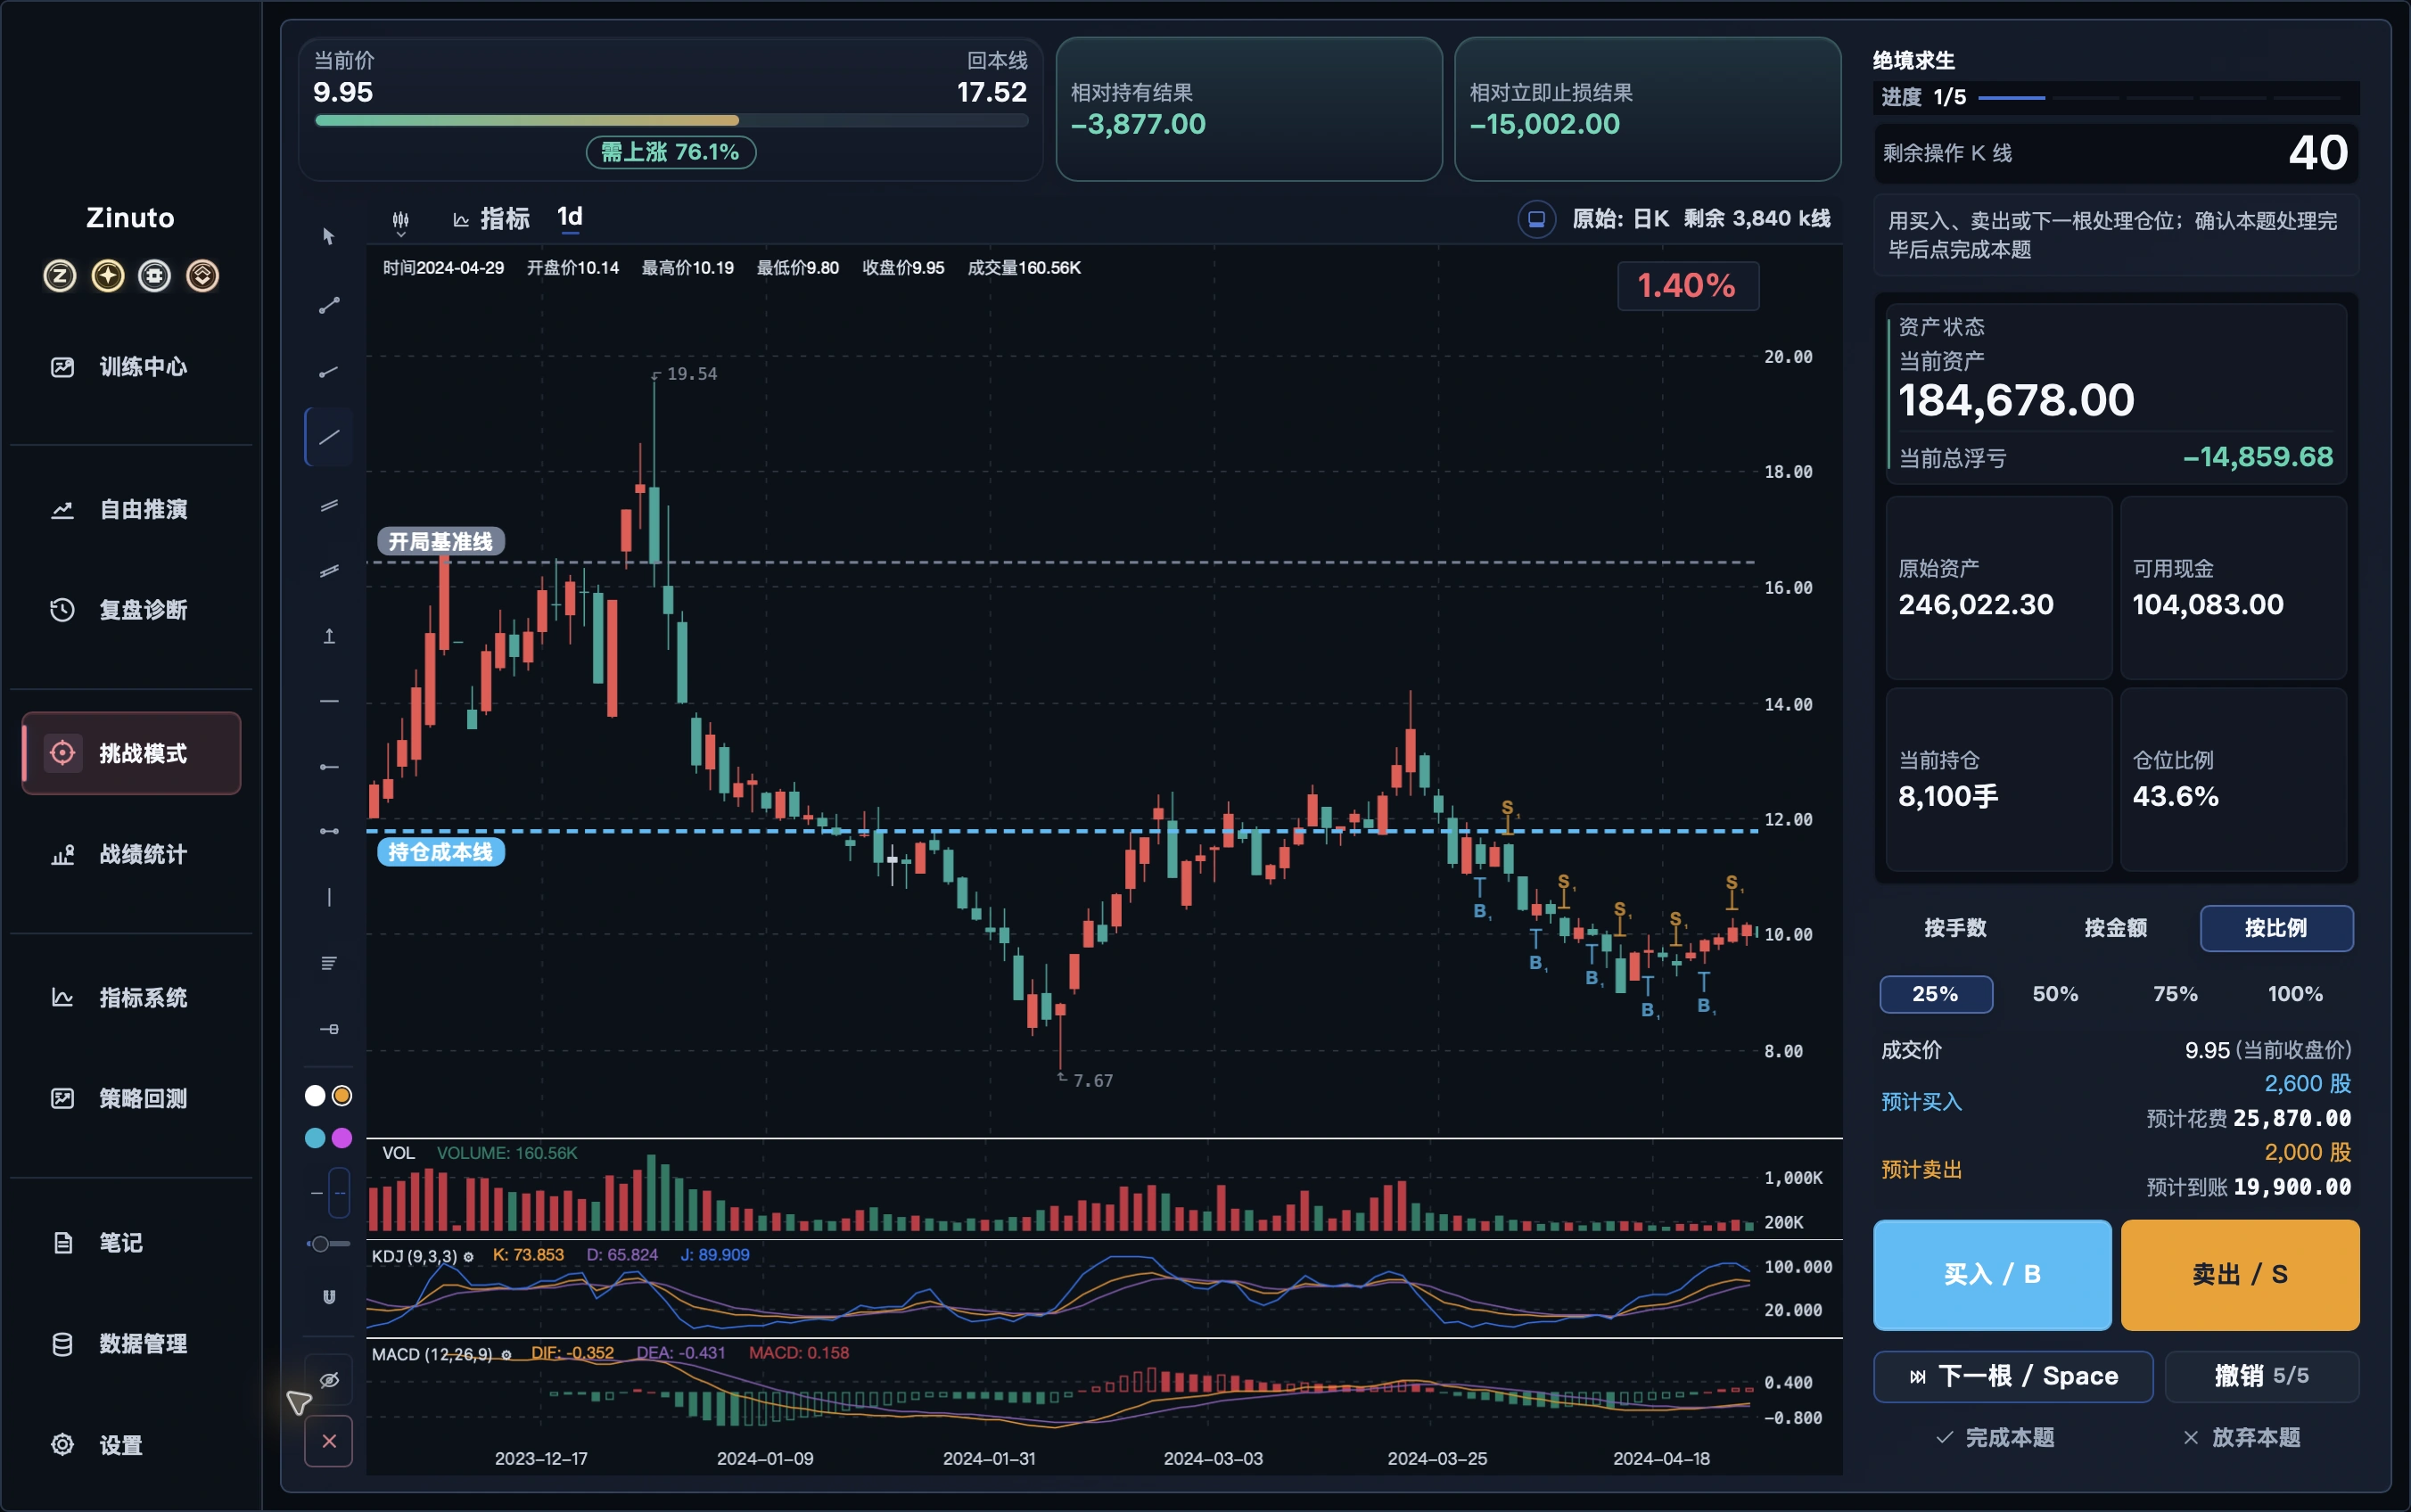Click the bronze chevron badge under Zinuto
This screenshot has width=2411, height=1512.
pyautogui.click(x=202, y=275)
